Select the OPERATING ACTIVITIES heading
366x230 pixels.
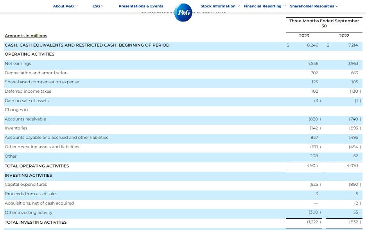(x=29, y=54)
